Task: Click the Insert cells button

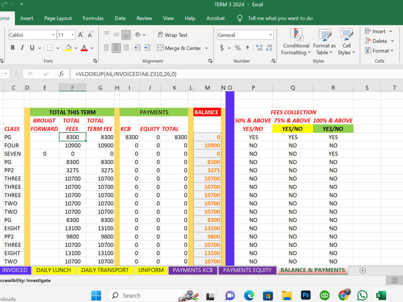Action: point(375,31)
